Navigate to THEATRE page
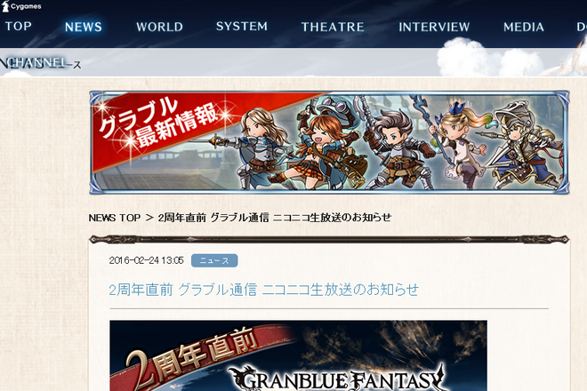The height and width of the screenshot is (391, 587). pos(333,27)
